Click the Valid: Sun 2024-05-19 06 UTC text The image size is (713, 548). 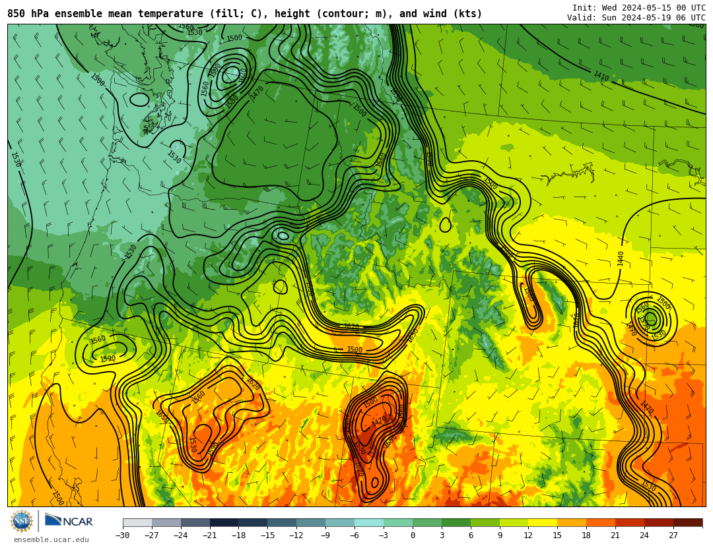click(636, 18)
